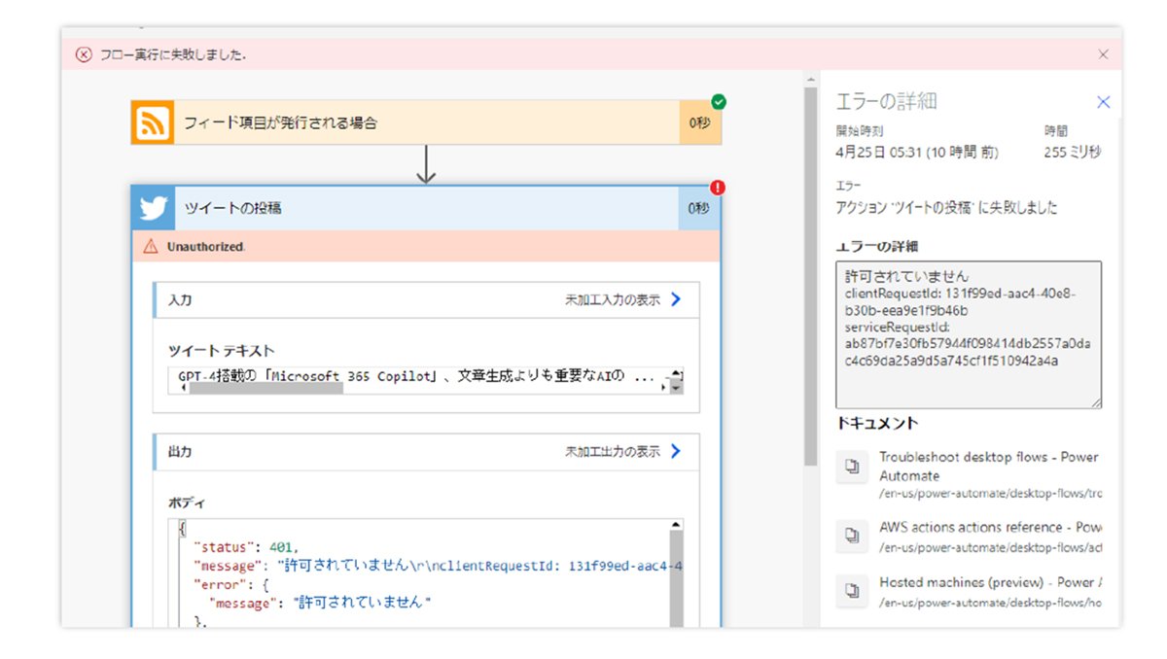Click アクション 'ツイートの投稿' に失敗しました text
Image resolution: width=1167 pixels, height=659 pixels.
tap(946, 208)
